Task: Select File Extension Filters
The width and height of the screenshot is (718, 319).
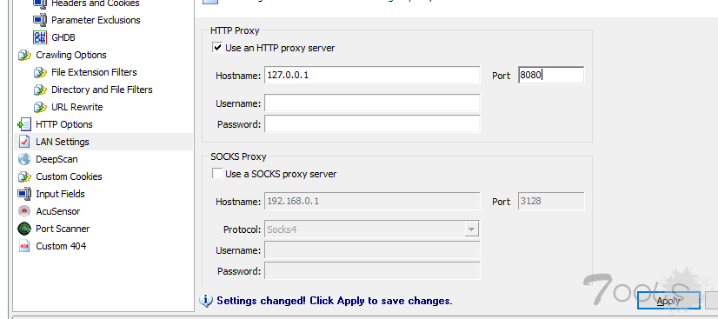Action: [x=94, y=72]
